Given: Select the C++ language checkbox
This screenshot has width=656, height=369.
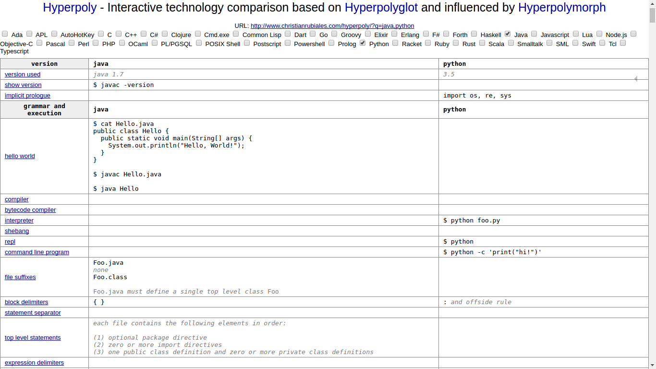Looking at the screenshot, I should click(x=119, y=34).
